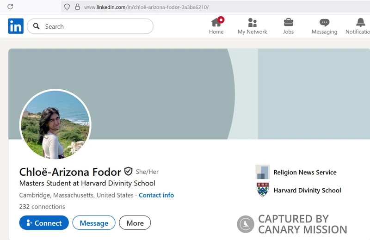Click the LinkedIn logo
The image size is (370, 240).
[x=16, y=26]
